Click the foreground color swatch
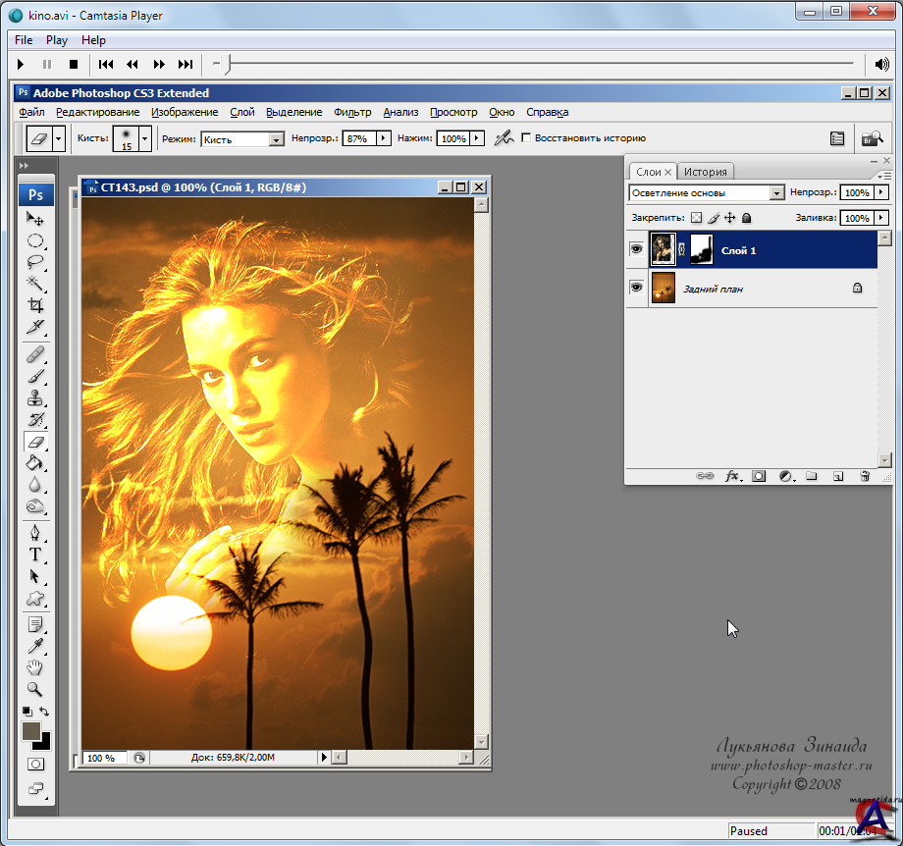Screen dimensions: 903x846 (x=30, y=730)
